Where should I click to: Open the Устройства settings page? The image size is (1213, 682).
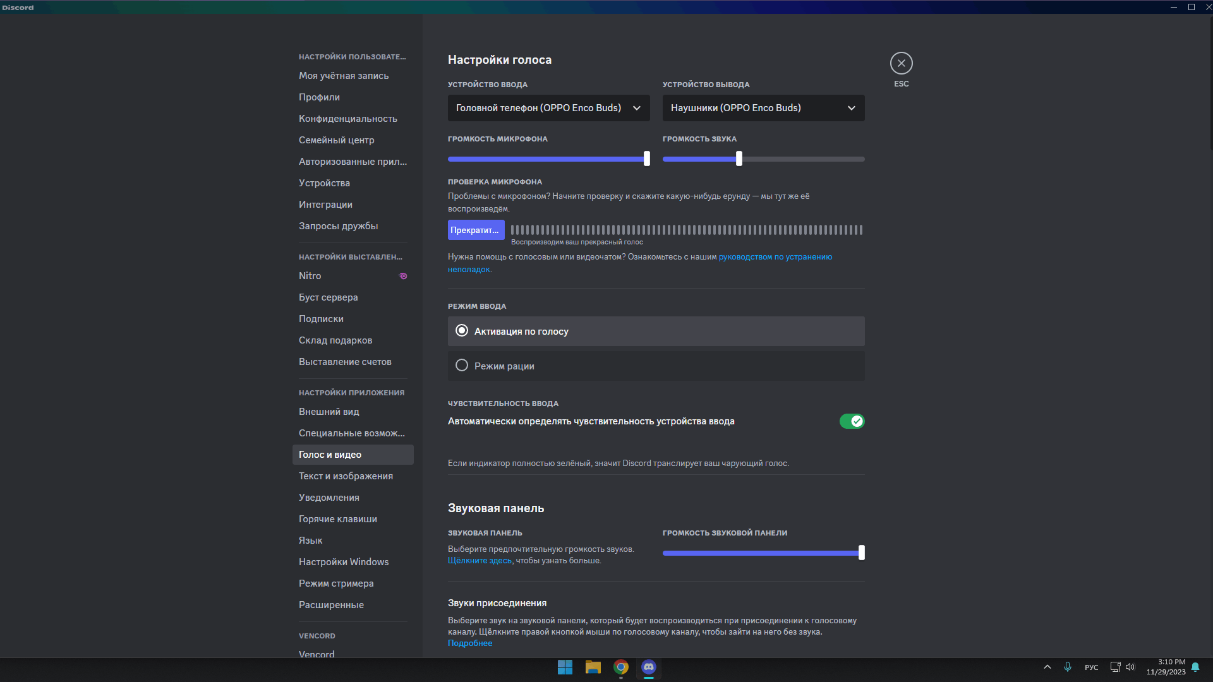(353, 183)
